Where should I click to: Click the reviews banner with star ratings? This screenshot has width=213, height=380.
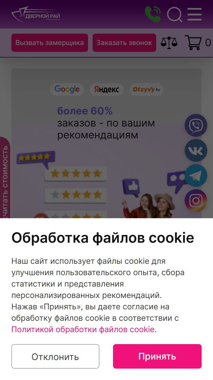coord(106,143)
